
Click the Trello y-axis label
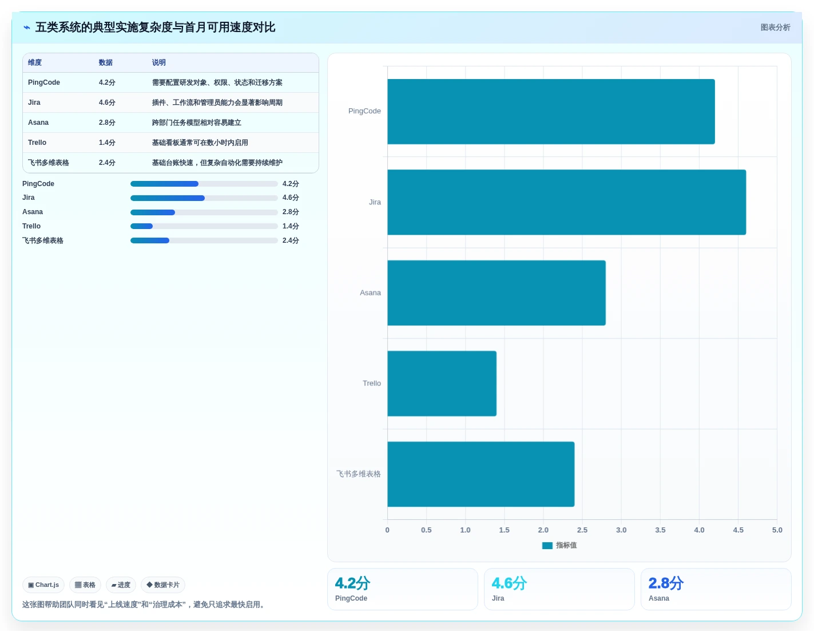[372, 383]
